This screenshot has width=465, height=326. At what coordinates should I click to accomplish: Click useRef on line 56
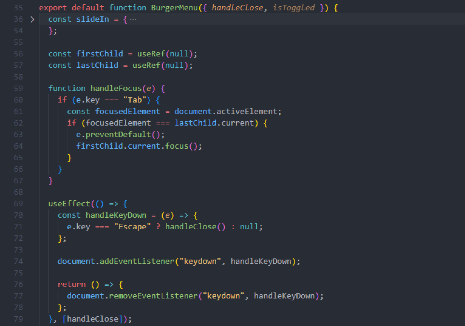click(x=151, y=54)
